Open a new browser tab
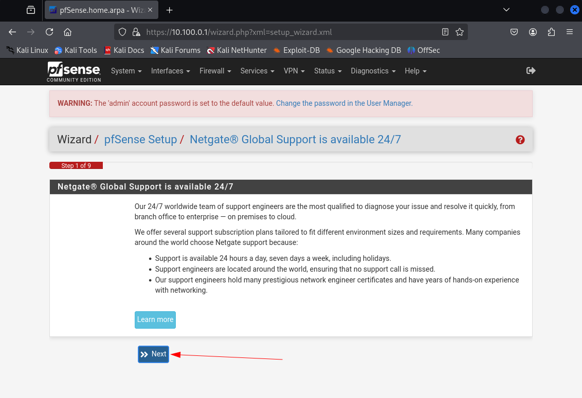The width and height of the screenshot is (582, 398). 169,10
